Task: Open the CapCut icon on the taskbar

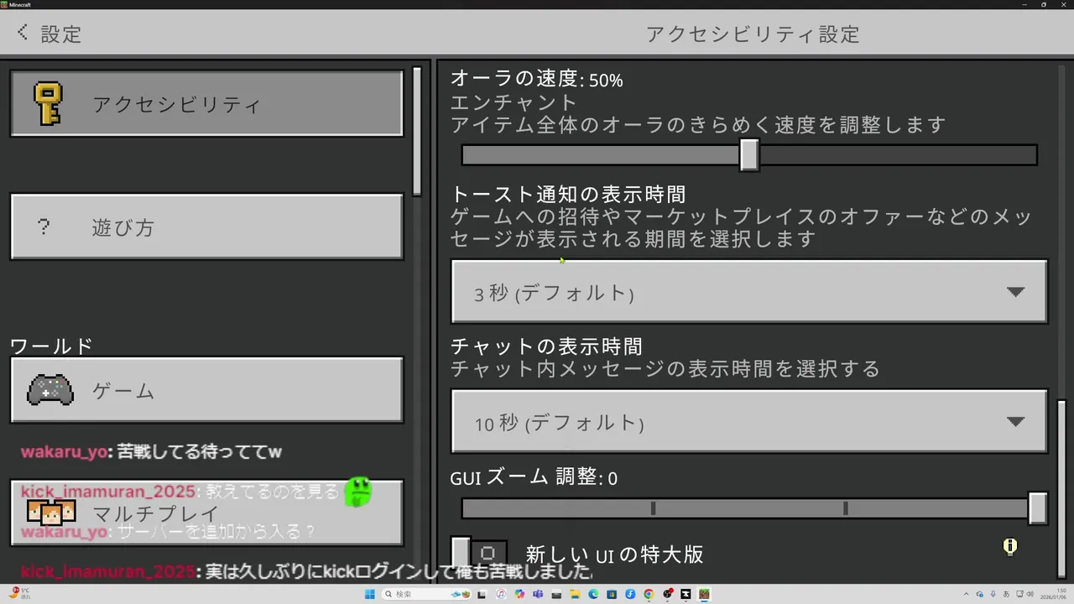Action: click(686, 594)
